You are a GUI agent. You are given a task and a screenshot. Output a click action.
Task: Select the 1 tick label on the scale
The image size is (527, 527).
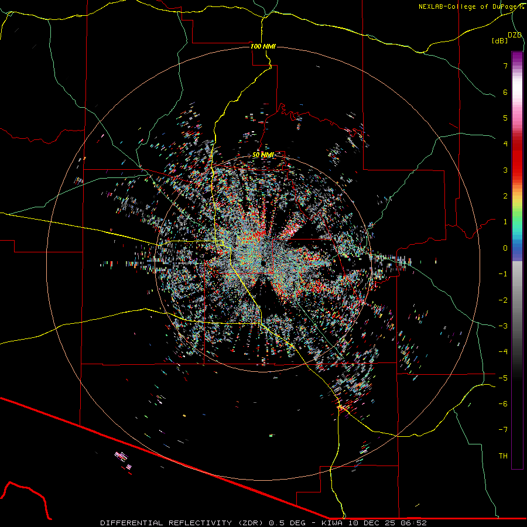[505, 222]
